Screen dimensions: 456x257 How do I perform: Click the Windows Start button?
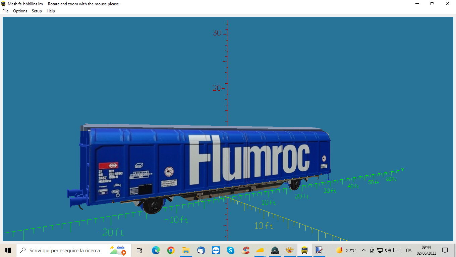(8, 250)
